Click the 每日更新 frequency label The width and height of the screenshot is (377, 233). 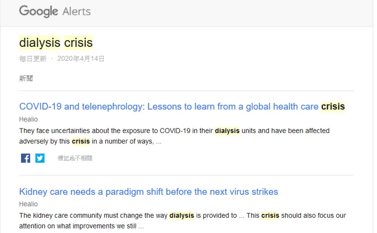coord(33,59)
